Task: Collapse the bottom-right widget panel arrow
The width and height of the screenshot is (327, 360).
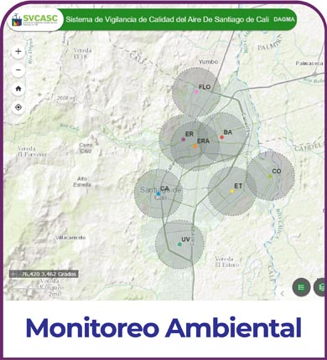Action: [x=283, y=293]
